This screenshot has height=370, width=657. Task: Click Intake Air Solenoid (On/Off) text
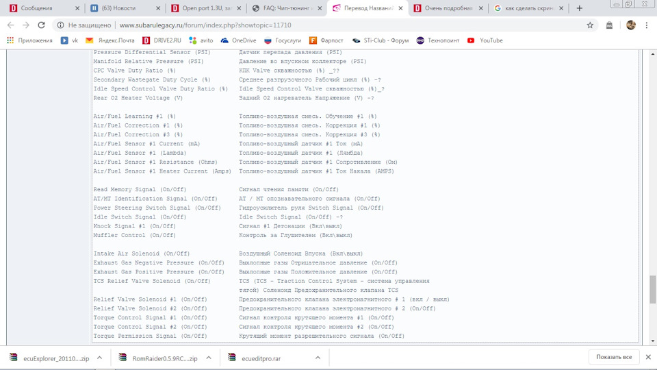click(142, 254)
